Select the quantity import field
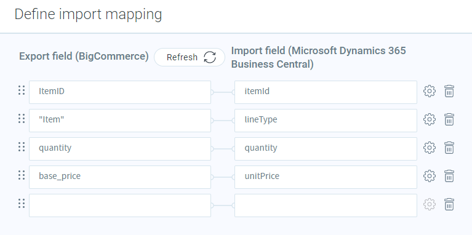The image size is (472, 235). coord(326,149)
